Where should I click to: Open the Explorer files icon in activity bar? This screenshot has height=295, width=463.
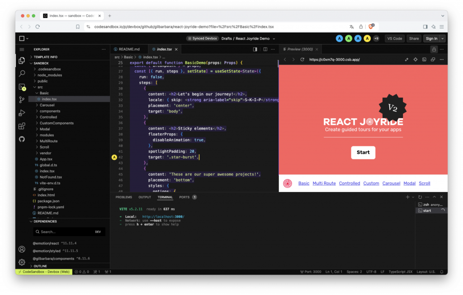tap(22, 61)
